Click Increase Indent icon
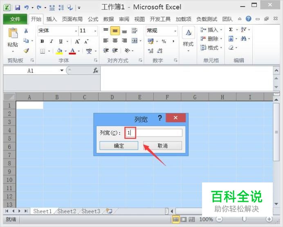This screenshot has width=283, height=227. click(x=115, y=51)
